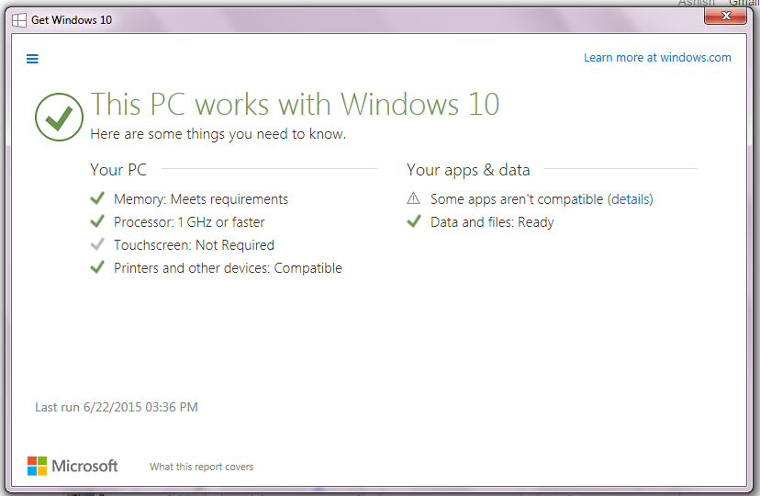Click the large green checkmark circle icon
The width and height of the screenshot is (760, 496).
59,117
